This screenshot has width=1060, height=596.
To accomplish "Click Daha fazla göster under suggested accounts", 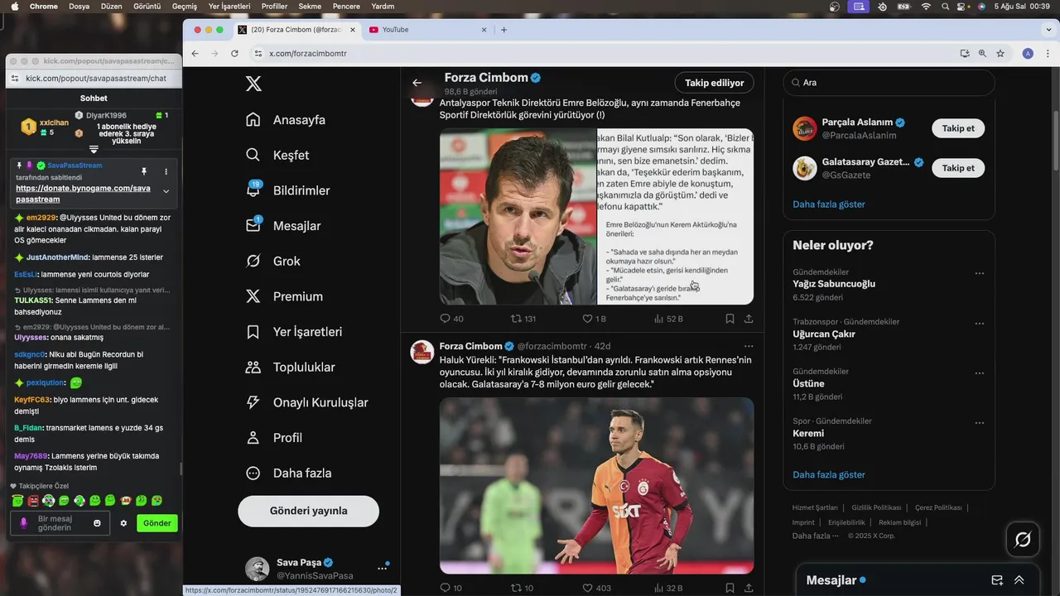I will [829, 204].
